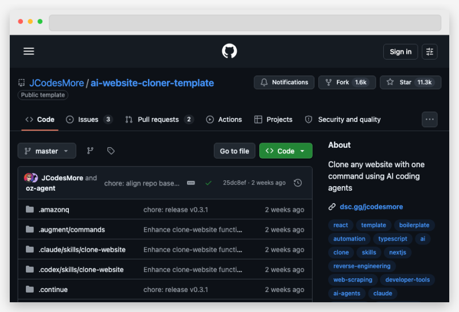This screenshot has width=459, height=312.
Task: Select the typescript topic tag
Action: (x=392, y=239)
